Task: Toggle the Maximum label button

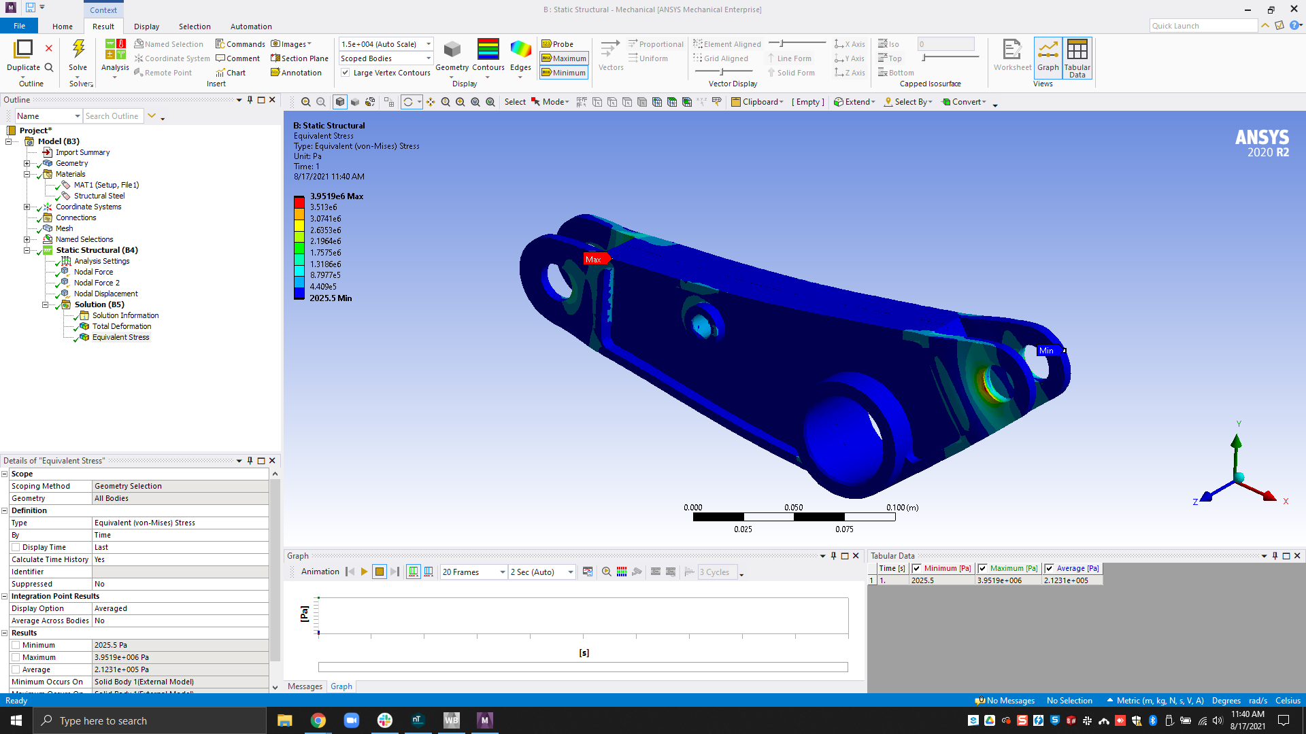Action: click(564, 58)
